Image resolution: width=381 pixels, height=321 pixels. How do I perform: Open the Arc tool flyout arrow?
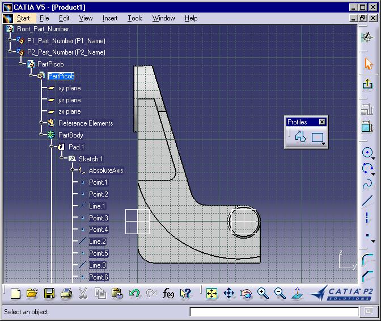[x=374, y=174]
